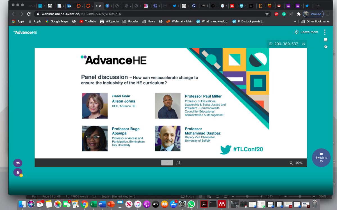Open Microsoft Excel in the Dock
This screenshot has height=210, width=337.
point(93,204)
